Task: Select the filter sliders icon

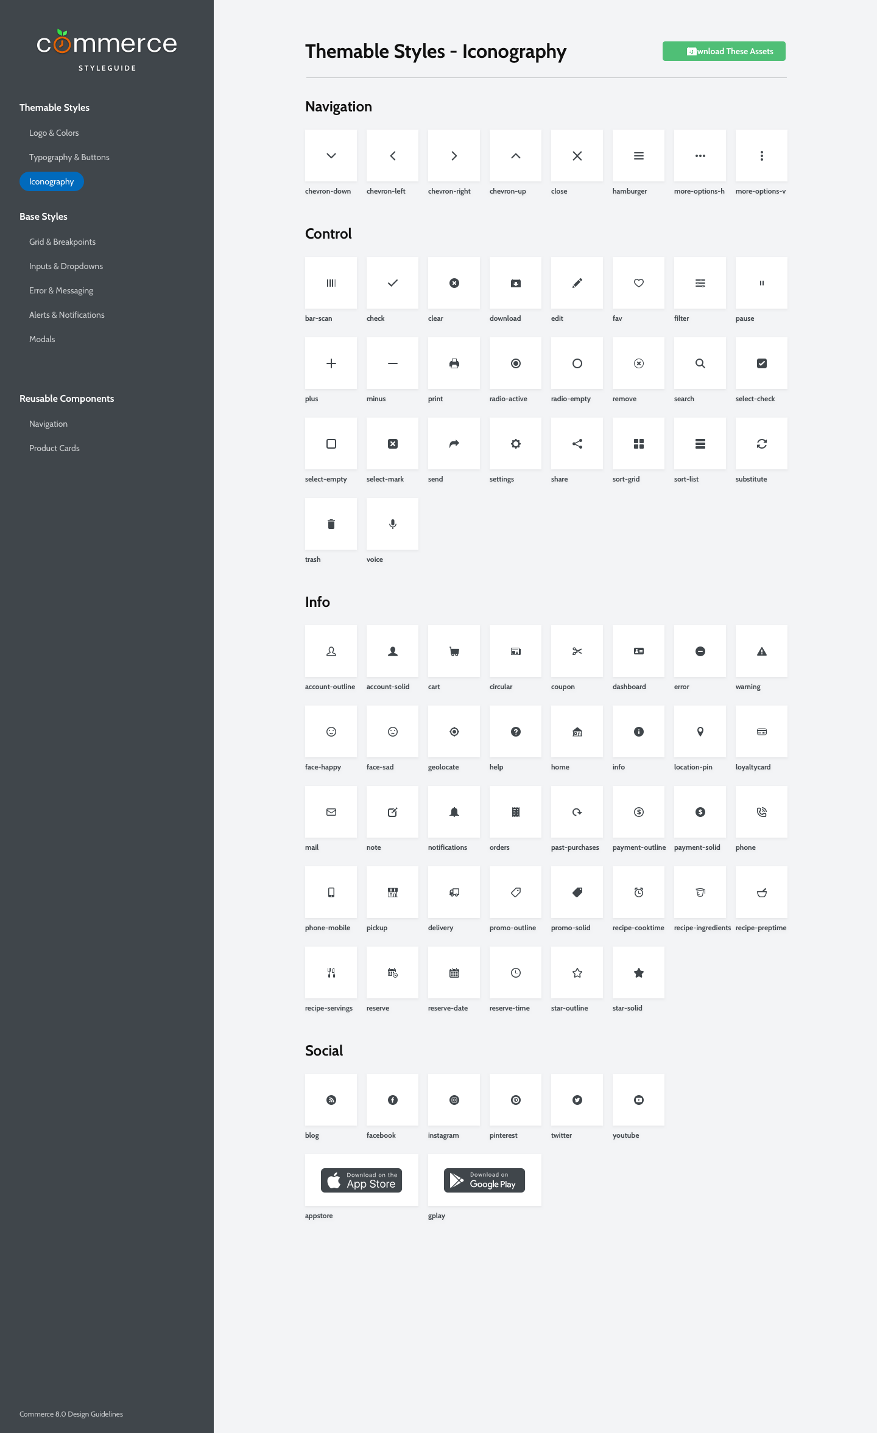Action: pos(700,283)
